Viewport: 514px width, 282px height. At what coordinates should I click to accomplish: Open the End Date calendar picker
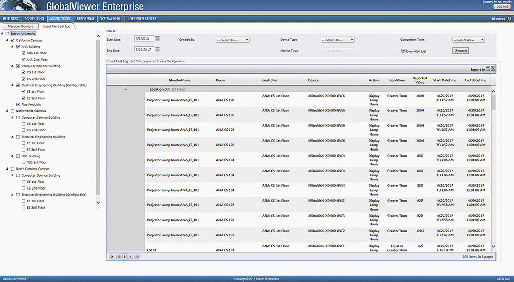[157, 50]
